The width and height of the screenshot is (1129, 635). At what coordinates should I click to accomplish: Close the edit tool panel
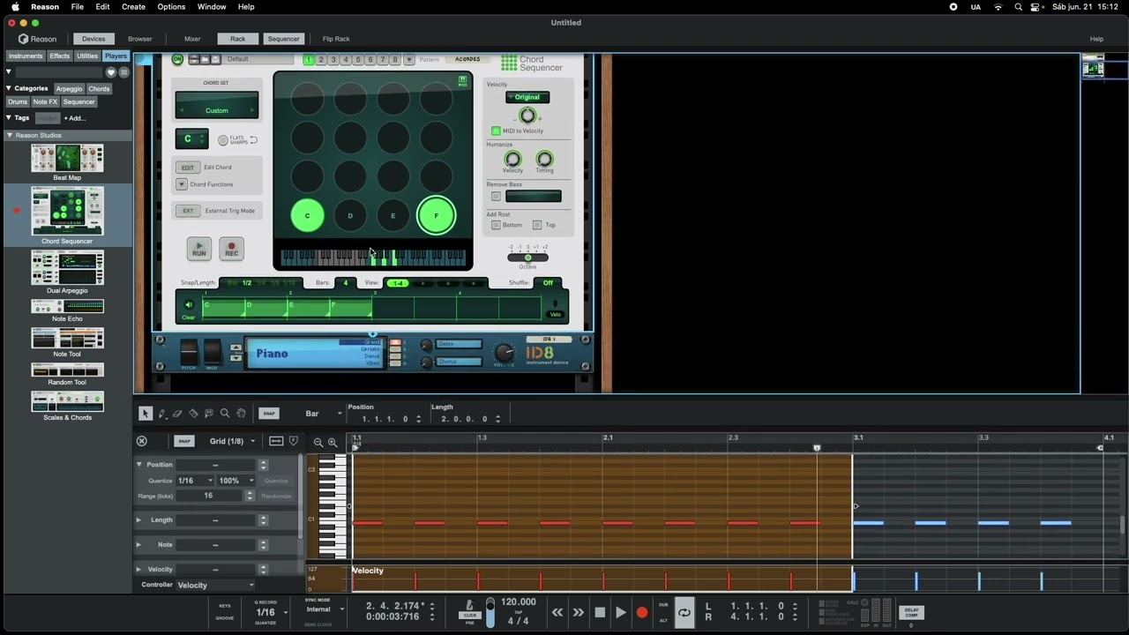(141, 441)
